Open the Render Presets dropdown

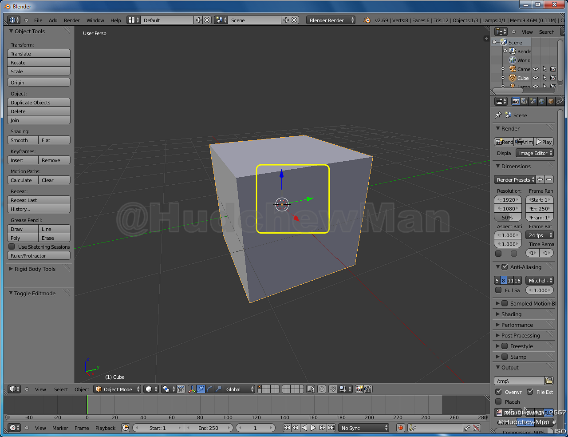pos(514,180)
